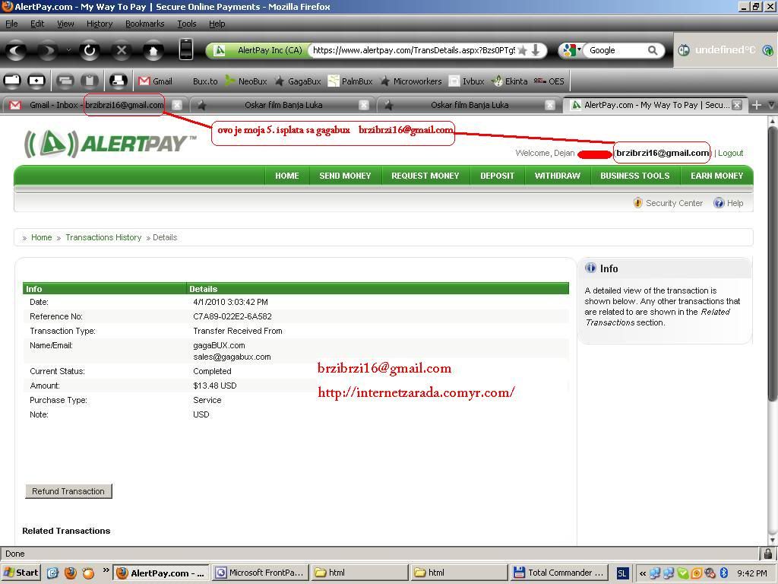Close the Gmail Inbox tab
Screen dimensions: 778x584
coord(176,105)
